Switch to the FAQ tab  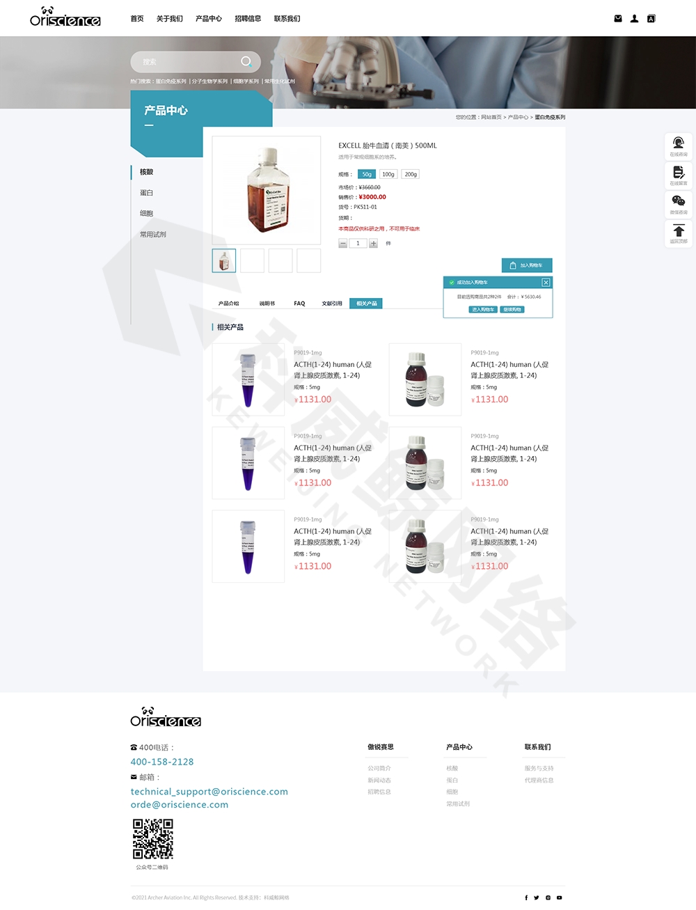[299, 304]
